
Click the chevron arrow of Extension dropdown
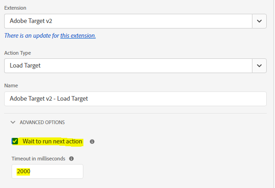pos(259,21)
